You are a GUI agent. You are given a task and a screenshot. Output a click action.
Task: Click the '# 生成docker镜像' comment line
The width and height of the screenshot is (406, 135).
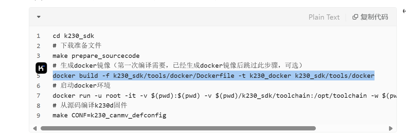(x=179, y=65)
